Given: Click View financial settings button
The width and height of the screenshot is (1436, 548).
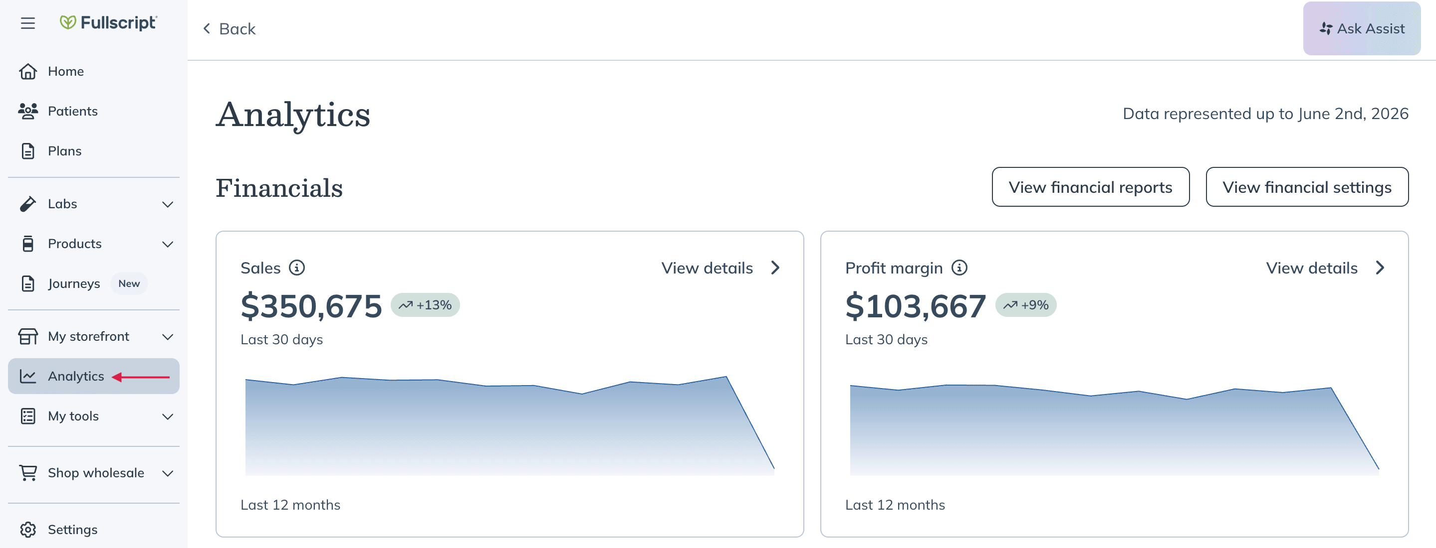Looking at the screenshot, I should pos(1307,187).
